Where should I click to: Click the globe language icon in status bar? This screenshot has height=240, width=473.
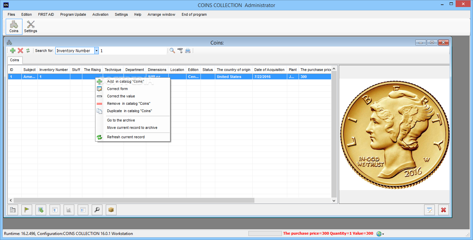point(379,234)
